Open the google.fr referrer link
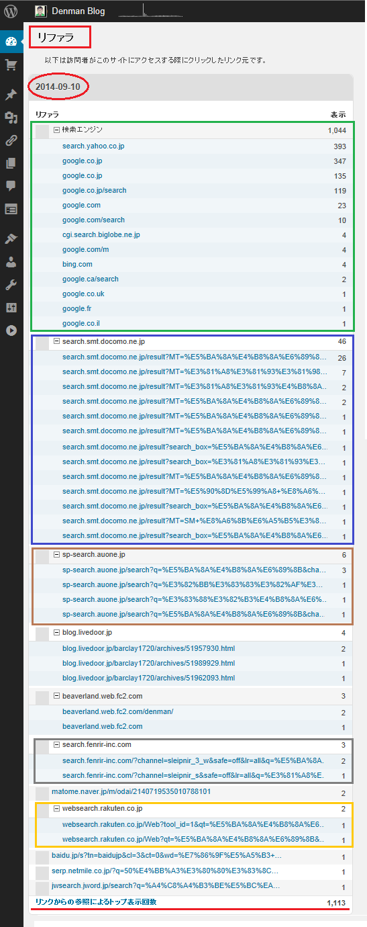 pos(76,308)
